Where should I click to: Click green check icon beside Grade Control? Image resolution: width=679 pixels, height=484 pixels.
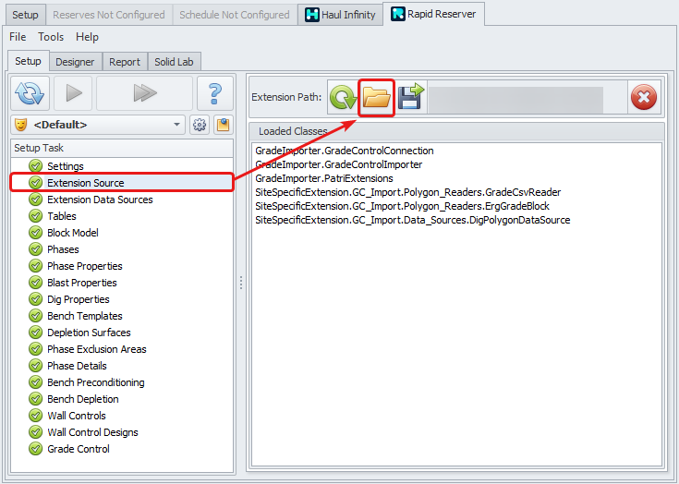pyautogui.click(x=35, y=449)
